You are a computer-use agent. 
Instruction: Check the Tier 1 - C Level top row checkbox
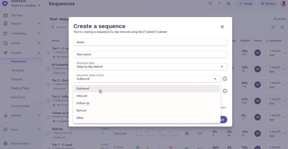pyautogui.click(x=48, y=53)
